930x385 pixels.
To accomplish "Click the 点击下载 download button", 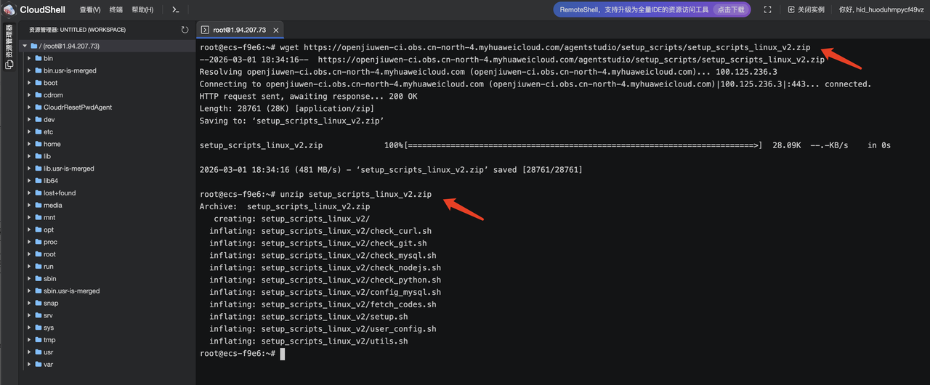I will [x=730, y=9].
